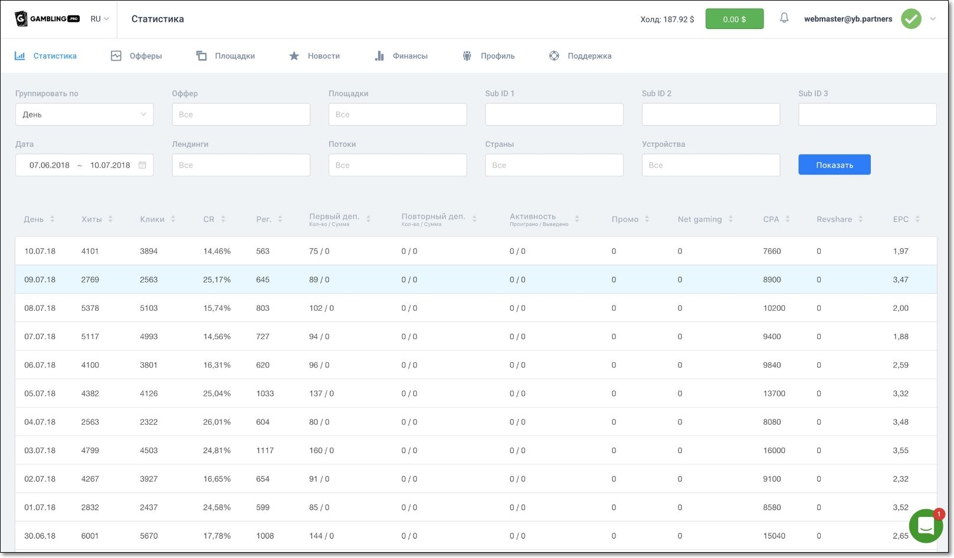The width and height of the screenshot is (954, 558).
Task: Click date cell 08.07.18
Action: [x=40, y=308]
